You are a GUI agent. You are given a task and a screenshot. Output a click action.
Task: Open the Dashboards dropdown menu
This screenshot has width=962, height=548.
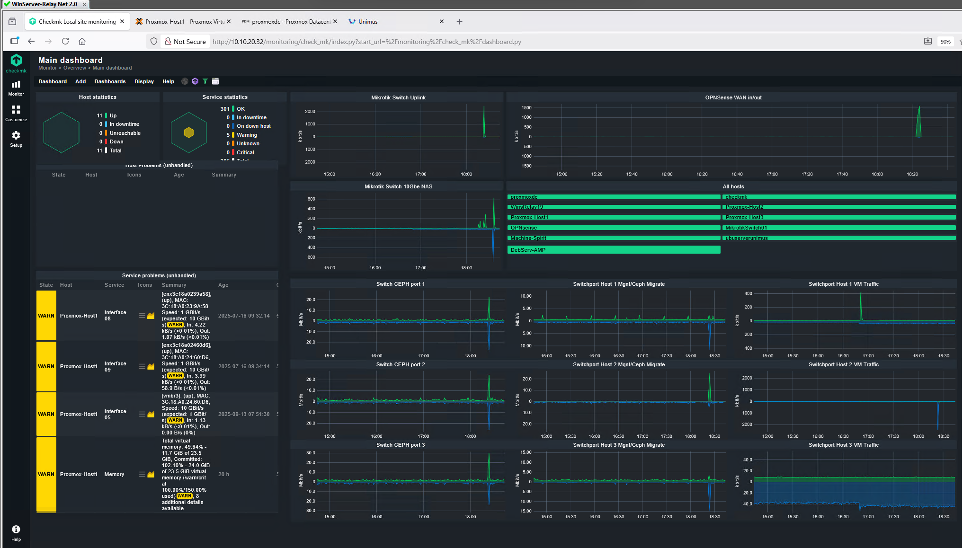[110, 81]
